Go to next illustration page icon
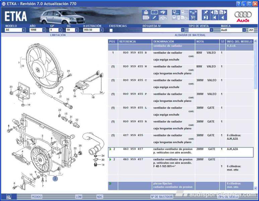The width and height of the screenshot is (259, 201). point(223,12)
